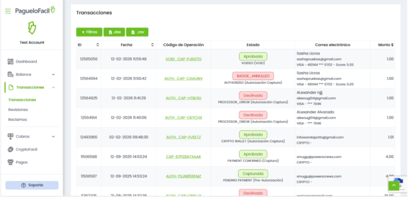Sort the table by Fecha column
Viewport: 408px width, 197px height.
[152, 45]
